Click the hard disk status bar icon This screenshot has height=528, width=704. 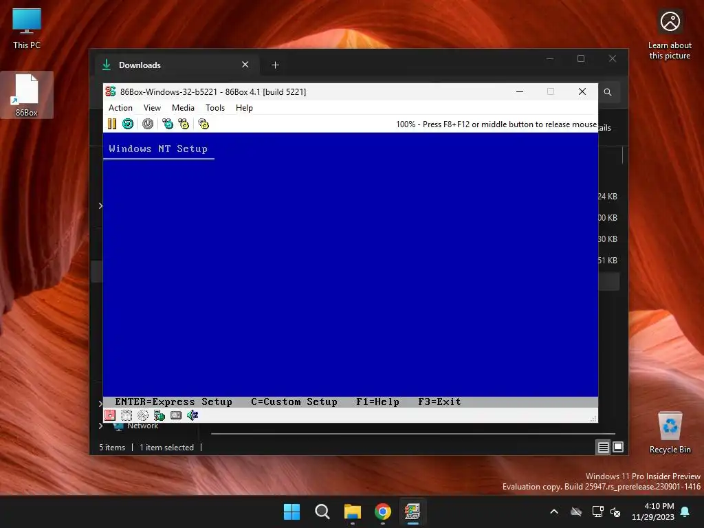point(176,415)
